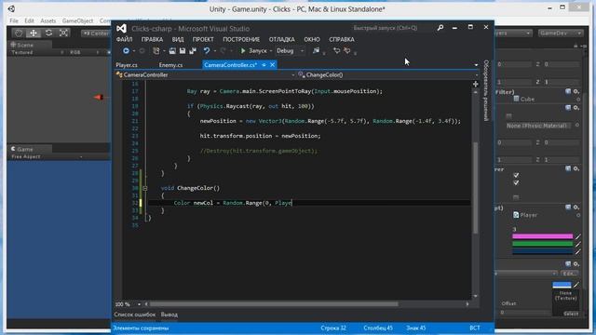Open the Список ошибок panel tab

pyautogui.click(x=135, y=315)
